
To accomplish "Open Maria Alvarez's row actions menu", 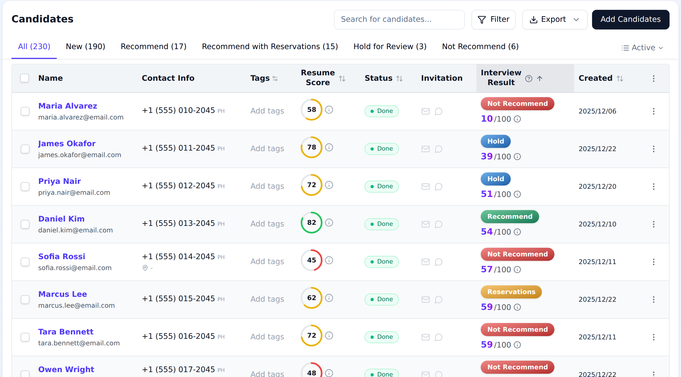I will (x=654, y=111).
